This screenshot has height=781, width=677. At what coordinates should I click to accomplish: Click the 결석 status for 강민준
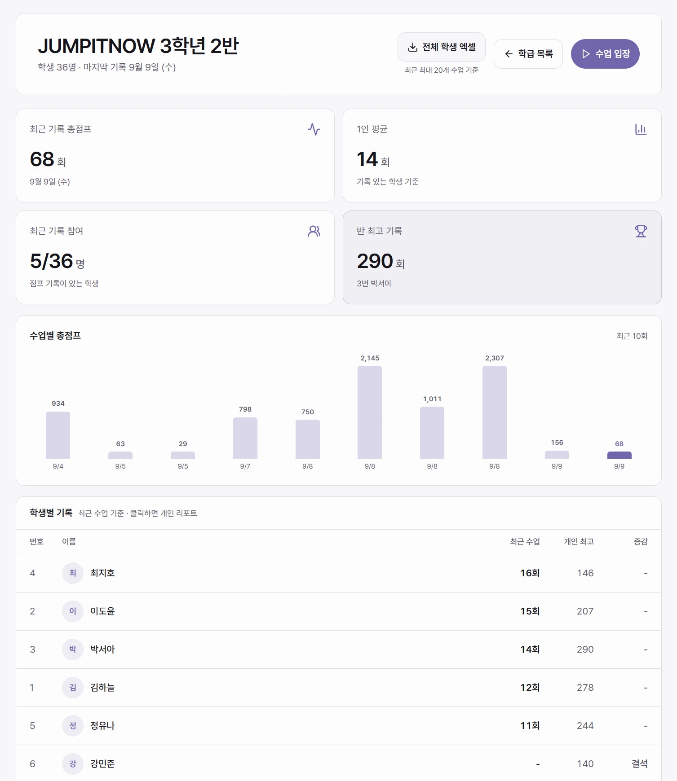(x=639, y=764)
